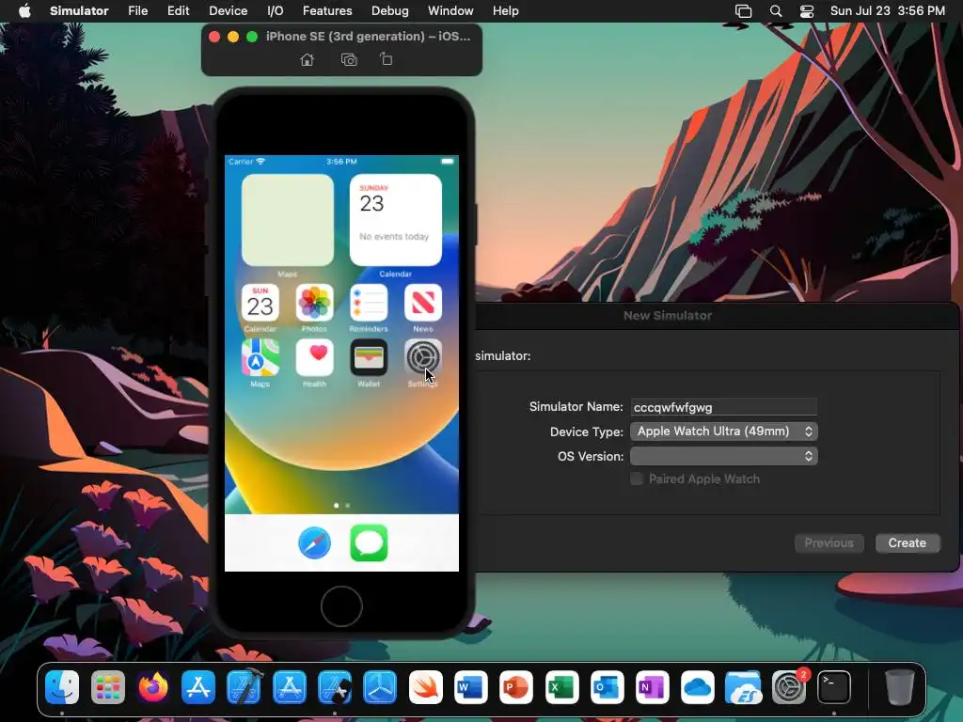Open OneDrive from the Dock
Viewport: 963px width, 722px height.
point(698,687)
